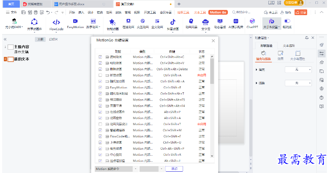
Task: Open the 填充 fill type dropdown showing 无
Action: 298,69
